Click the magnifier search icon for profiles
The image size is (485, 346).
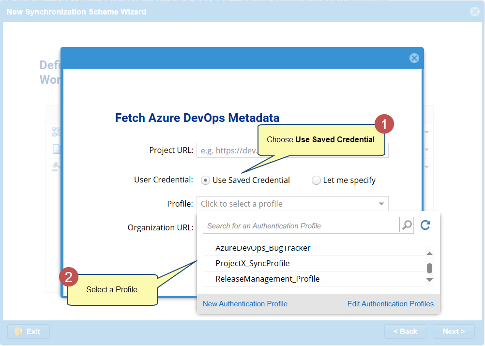tap(407, 225)
